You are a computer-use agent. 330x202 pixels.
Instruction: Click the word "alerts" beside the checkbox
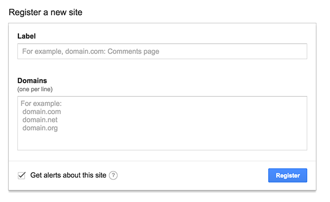[52, 175]
